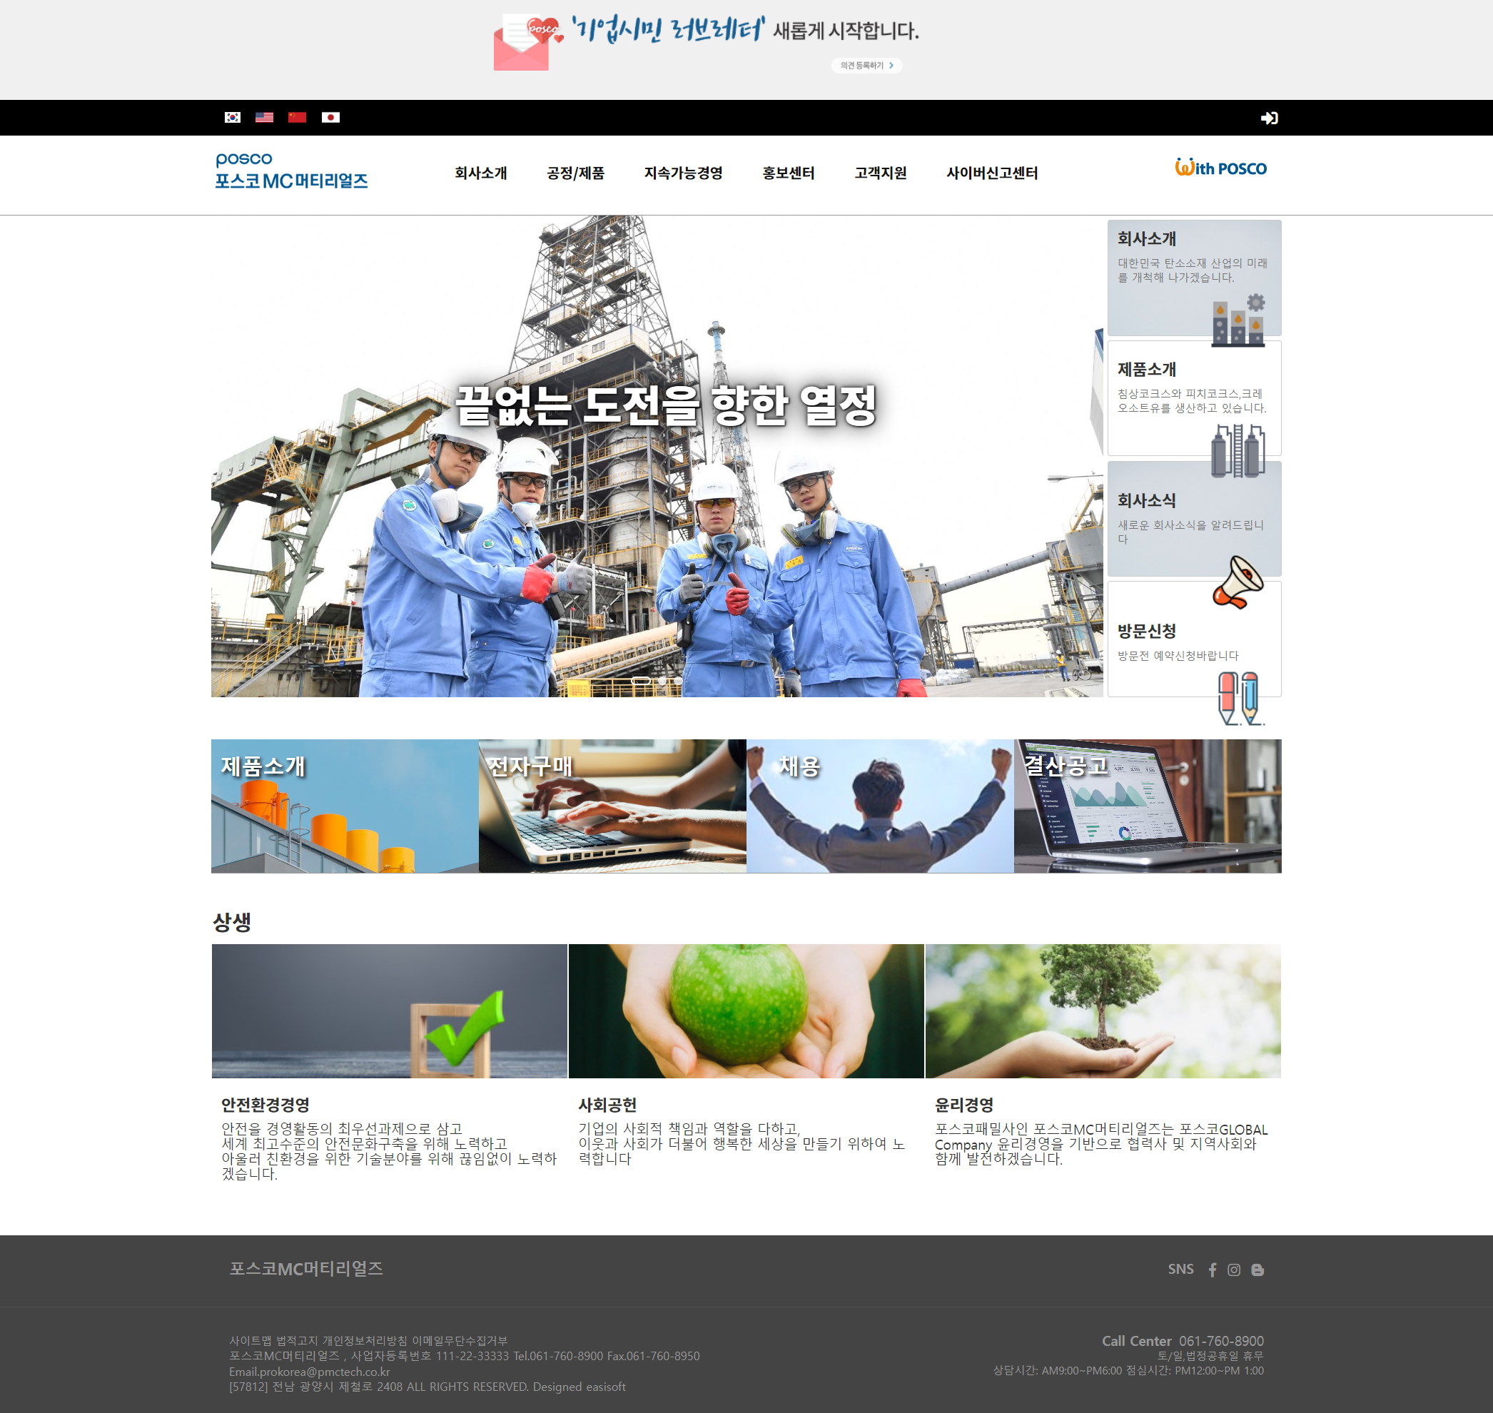Click the tank icon on the 제품소개 side card
Screen dimensions: 1493x1413
(x=1238, y=450)
